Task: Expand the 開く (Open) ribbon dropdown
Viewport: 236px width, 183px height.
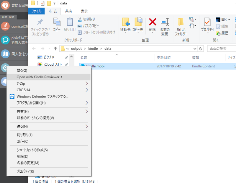Action: point(229,20)
